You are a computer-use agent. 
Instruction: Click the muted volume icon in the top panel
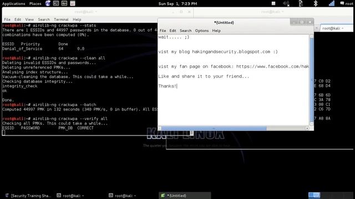pyautogui.click(x=286, y=3)
